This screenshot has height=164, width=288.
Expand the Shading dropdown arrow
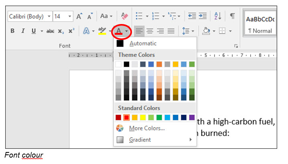(x=214, y=31)
